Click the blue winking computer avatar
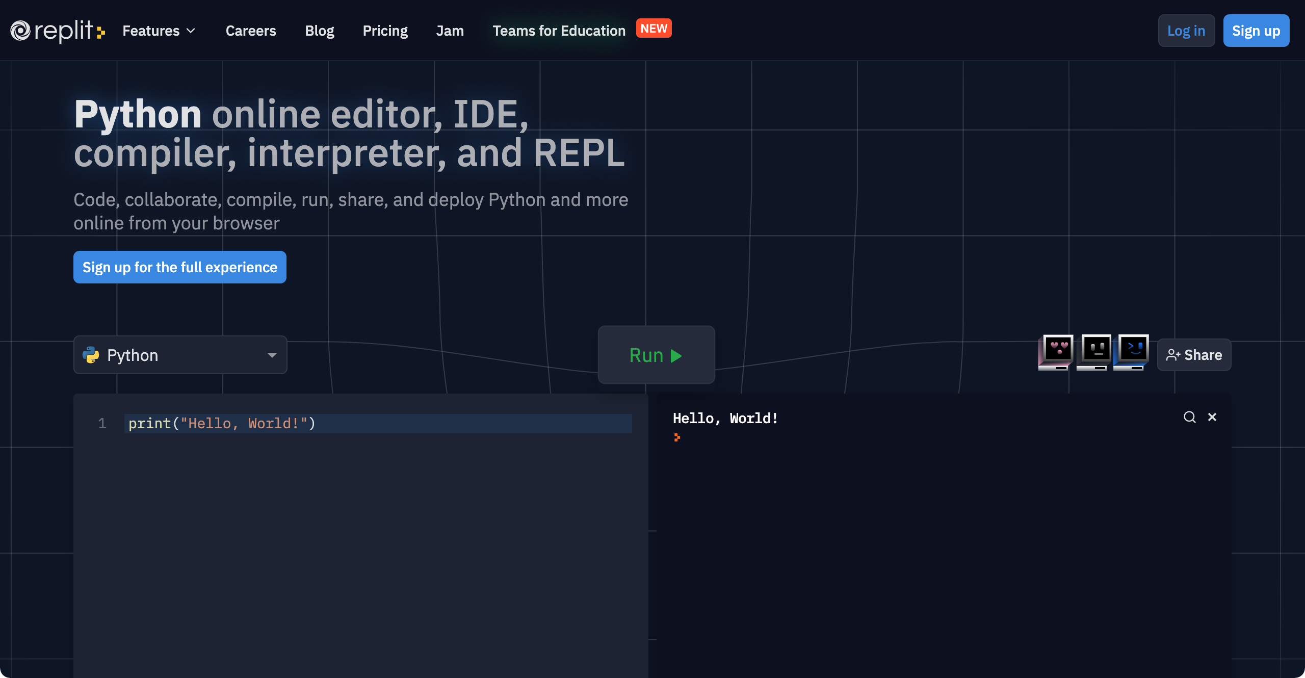The width and height of the screenshot is (1305, 678). [x=1132, y=352]
